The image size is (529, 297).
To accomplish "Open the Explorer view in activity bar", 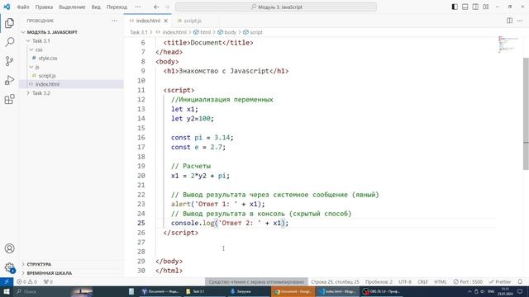I will [x=9, y=23].
